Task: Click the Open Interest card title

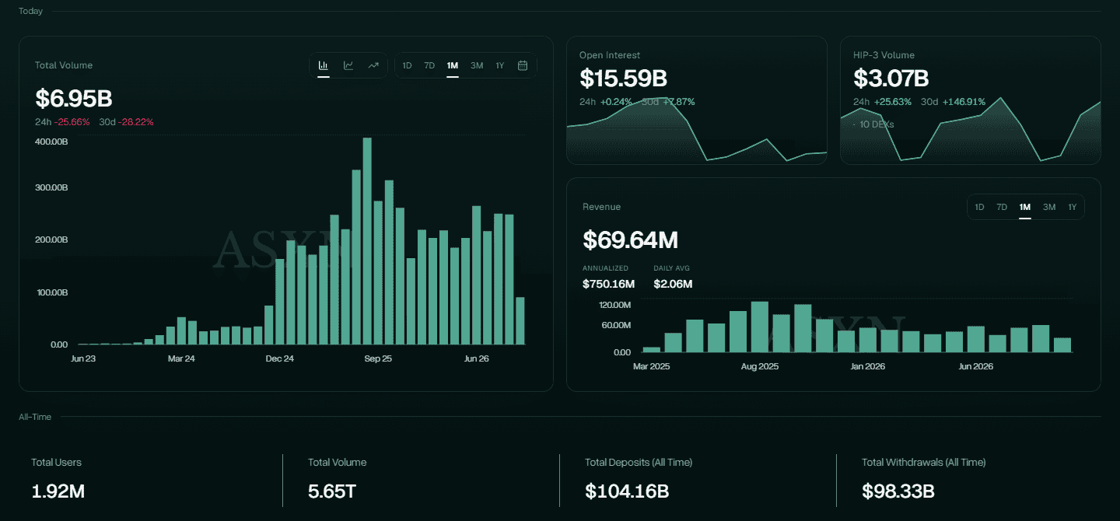Action: 610,55
